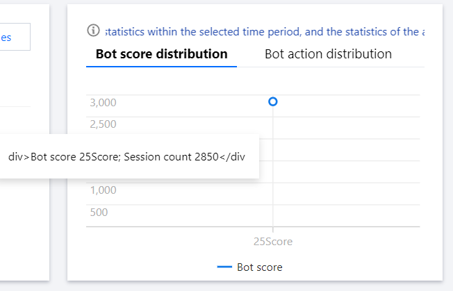Screen dimensions: 453x291
Task: Click the vertical axis pointer line below the data point
Action: pos(273,202)
